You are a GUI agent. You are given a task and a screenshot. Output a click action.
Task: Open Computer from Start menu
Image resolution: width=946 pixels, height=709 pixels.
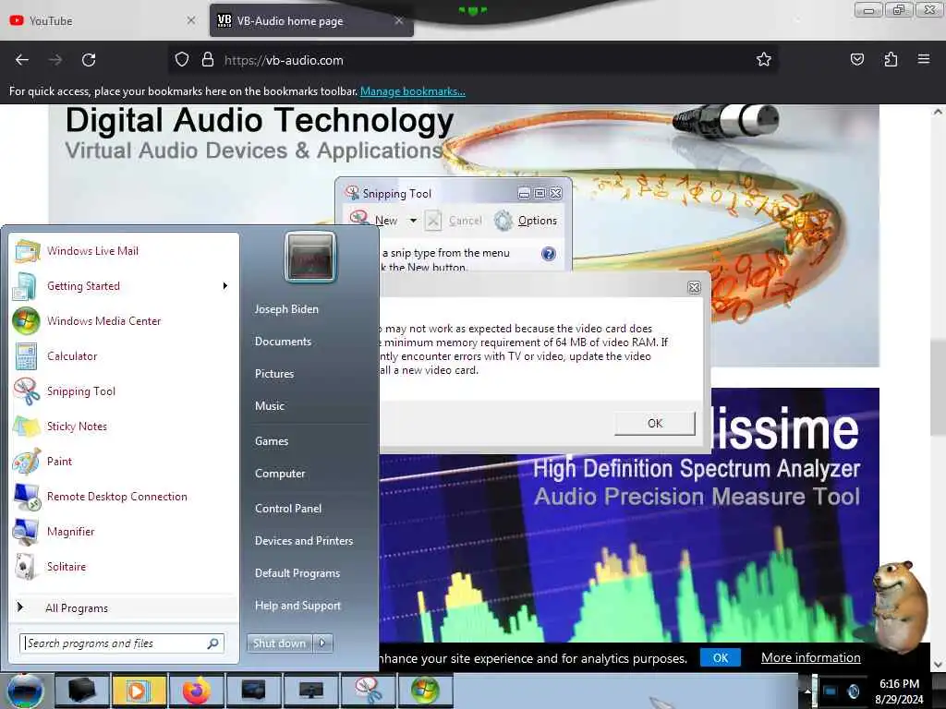pyautogui.click(x=280, y=474)
